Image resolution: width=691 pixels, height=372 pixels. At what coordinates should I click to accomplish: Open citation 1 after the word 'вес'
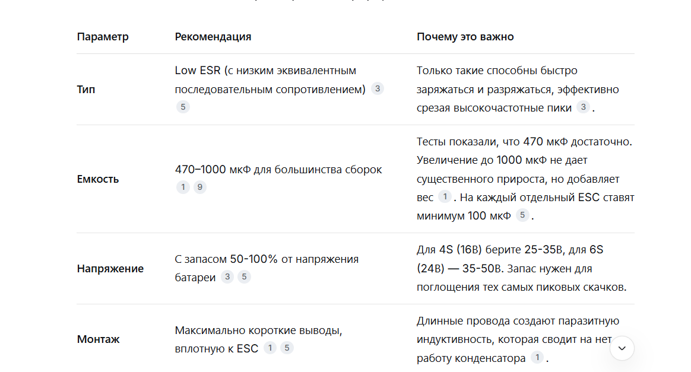click(x=445, y=196)
